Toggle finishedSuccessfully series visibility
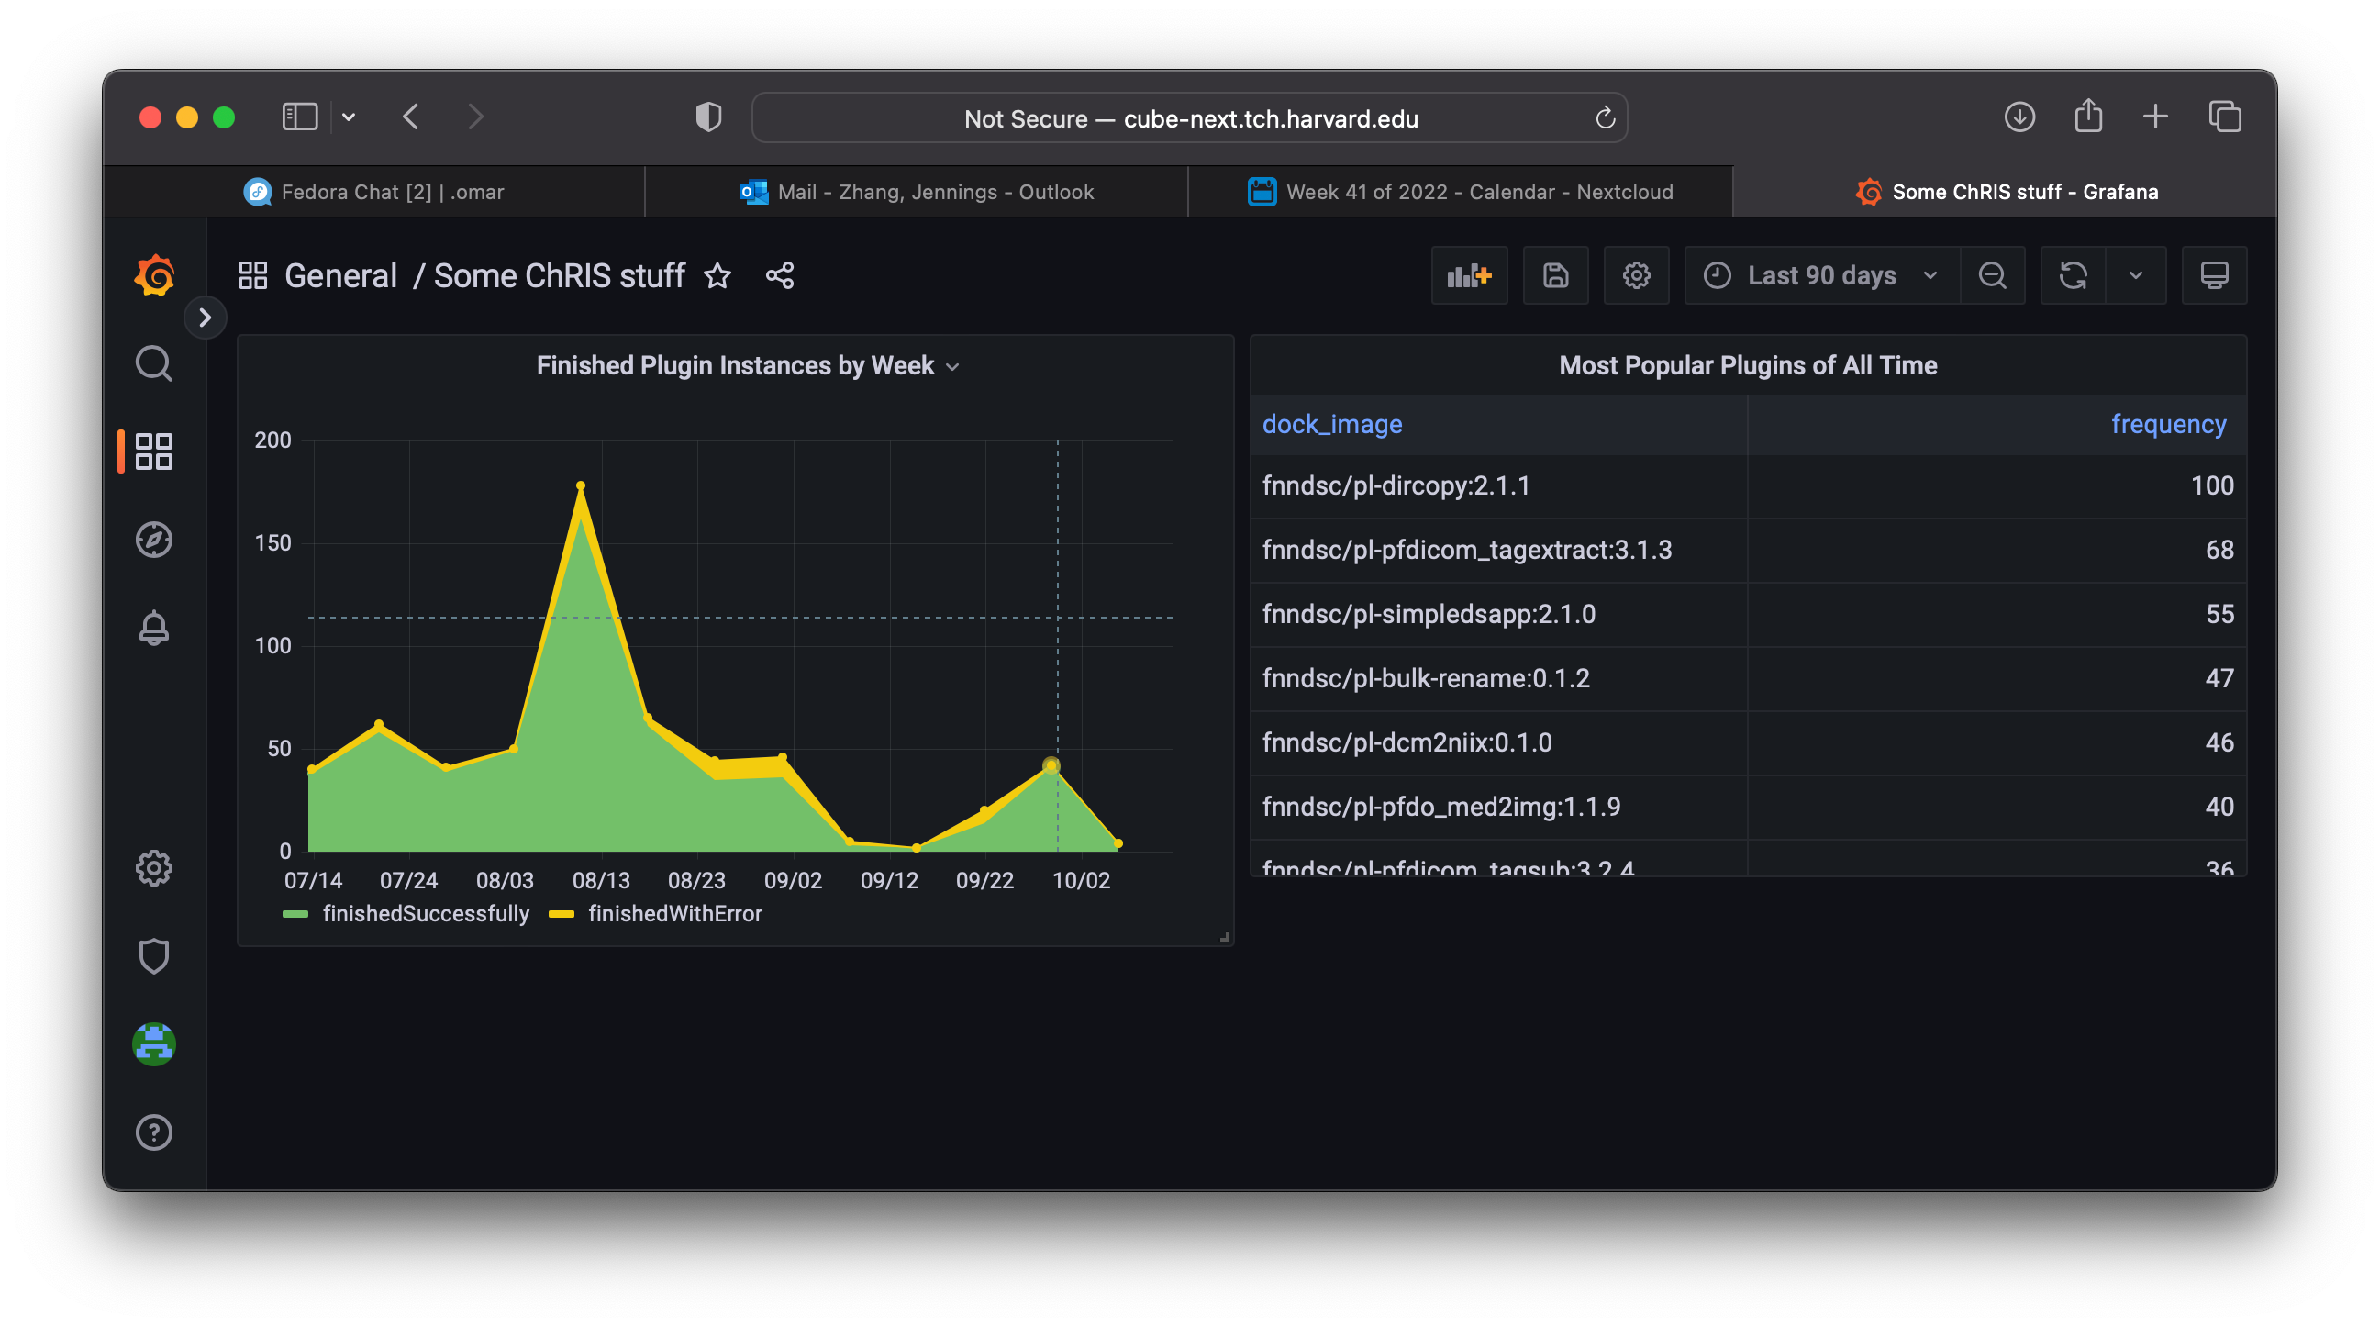This screenshot has height=1327, width=2380. (x=425, y=913)
